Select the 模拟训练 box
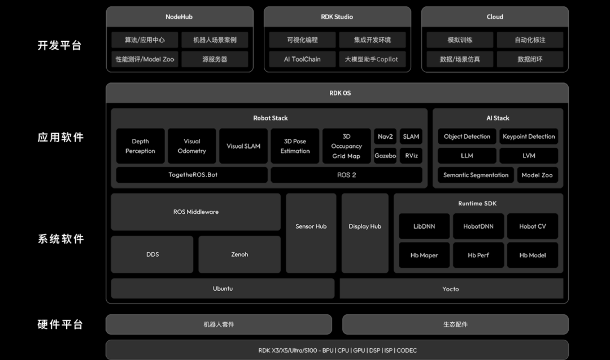Image resolution: width=610 pixels, height=360 pixels. click(x=460, y=39)
